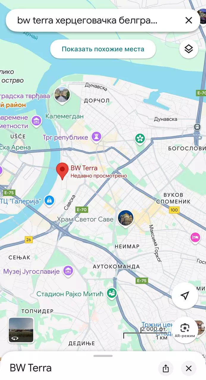206x380 pixels.
Task: Center map on my location arrow
Action: [185, 295]
